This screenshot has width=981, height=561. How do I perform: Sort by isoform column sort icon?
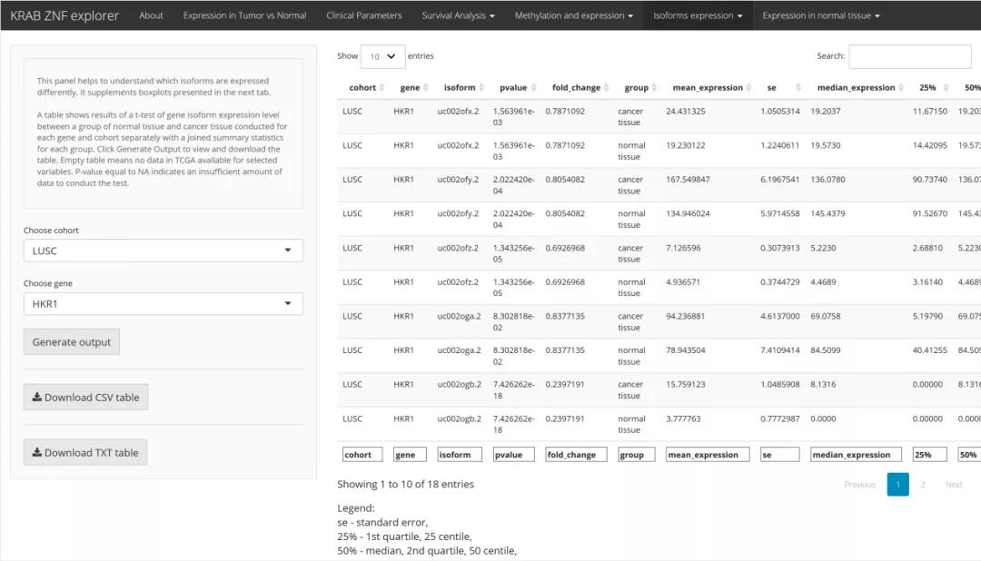pyautogui.click(x=481, y=88)
